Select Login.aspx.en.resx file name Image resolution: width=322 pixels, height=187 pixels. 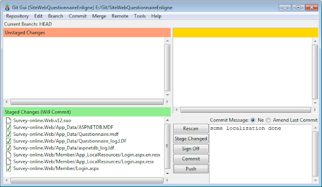point(87,155)
